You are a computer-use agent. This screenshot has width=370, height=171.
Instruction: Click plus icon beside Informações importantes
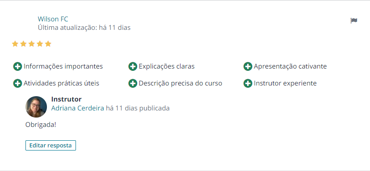point(17,66)
